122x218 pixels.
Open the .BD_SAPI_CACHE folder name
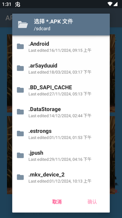tap(50, 87)
